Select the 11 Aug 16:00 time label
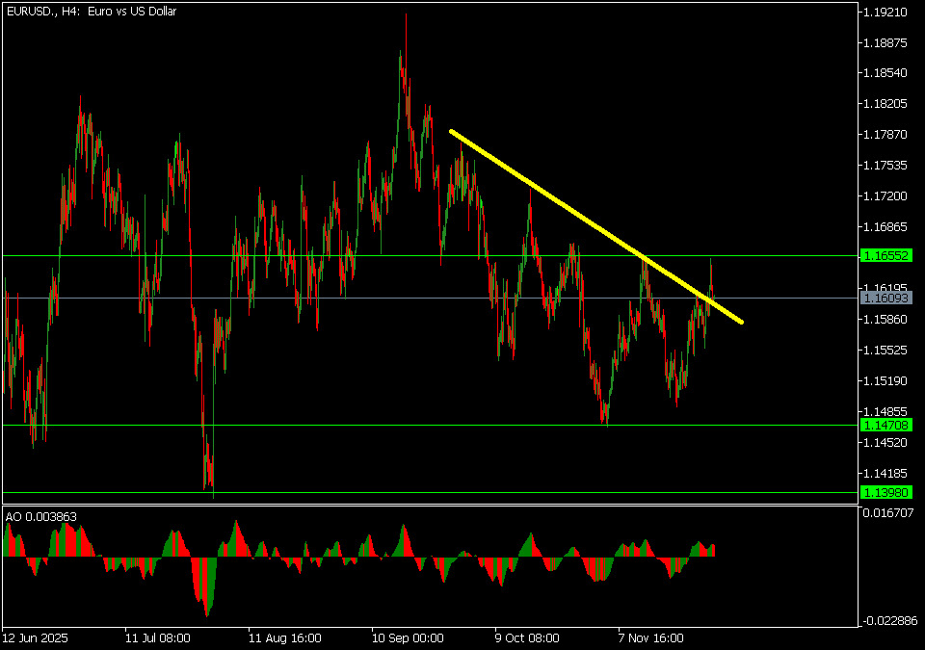 point(284,637)
